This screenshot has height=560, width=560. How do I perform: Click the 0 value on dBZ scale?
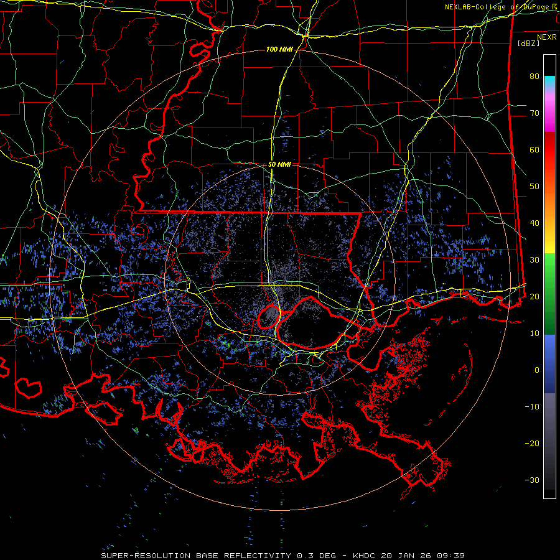(537, 370)
